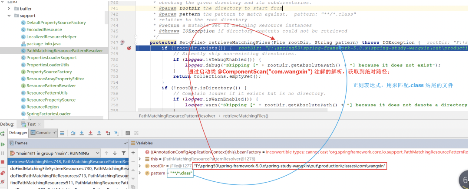Click the Trace Current Stream Chain icon
Screen dimensions: 469x190
coord(136,133)
